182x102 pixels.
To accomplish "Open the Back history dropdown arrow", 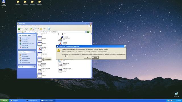I will click(x=24, y=29).
